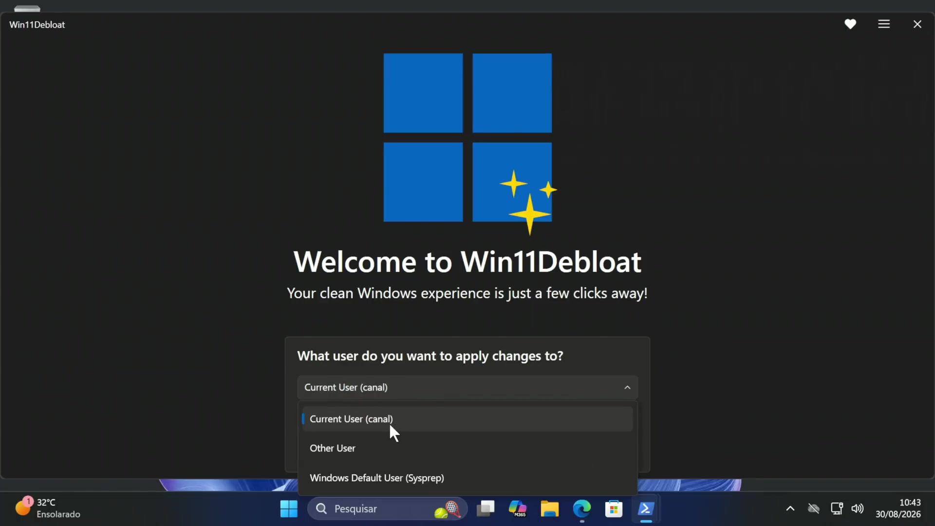This screenshot has height=526, width=935.
Task: Click the Pesquisar taskbar search box
Action: (x=388, y=509)
